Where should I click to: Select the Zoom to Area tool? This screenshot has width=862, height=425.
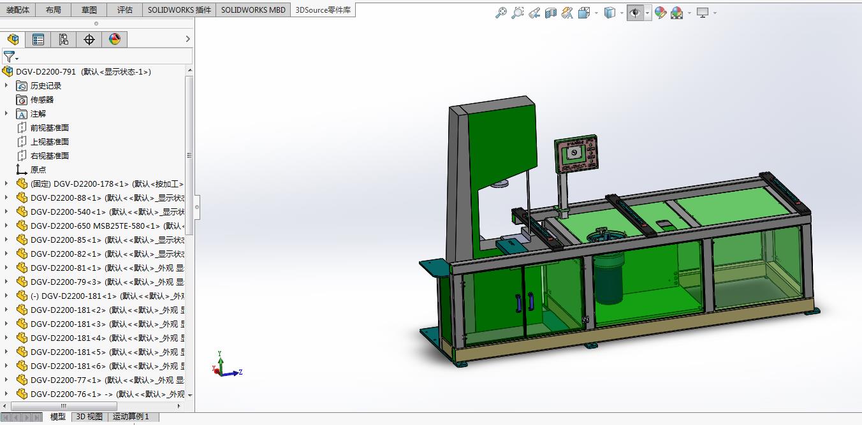(518, 13)
